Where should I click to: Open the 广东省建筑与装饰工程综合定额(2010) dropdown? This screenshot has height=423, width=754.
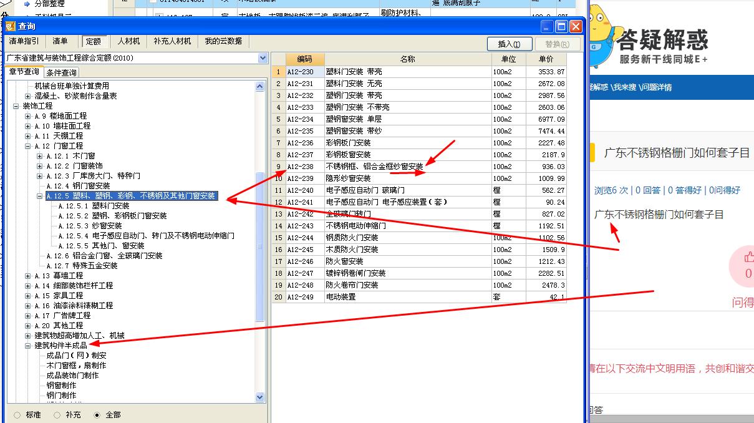tap(263, 58)
